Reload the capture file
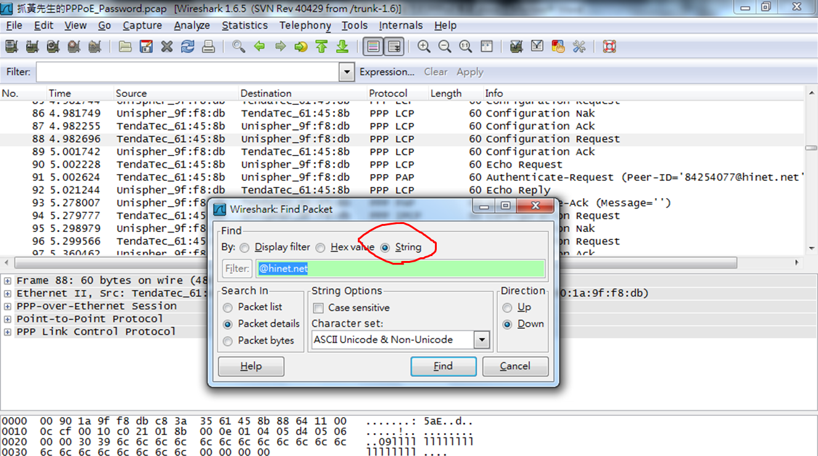 point(188,47)
